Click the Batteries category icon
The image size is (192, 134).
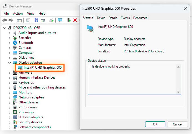15,38
